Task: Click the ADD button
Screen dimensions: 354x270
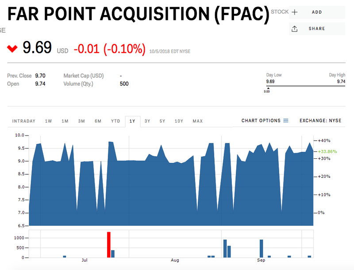Action: [317, 12]
